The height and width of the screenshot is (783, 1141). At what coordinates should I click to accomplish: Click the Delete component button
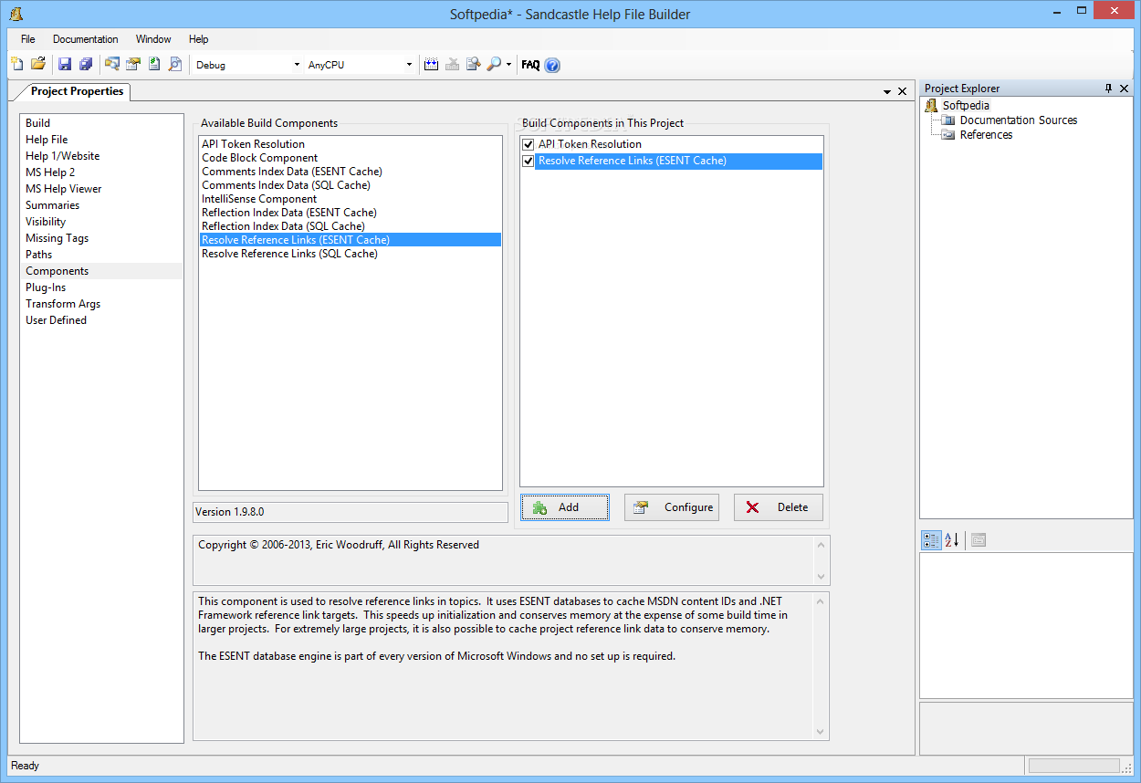(x=779, y=507)
